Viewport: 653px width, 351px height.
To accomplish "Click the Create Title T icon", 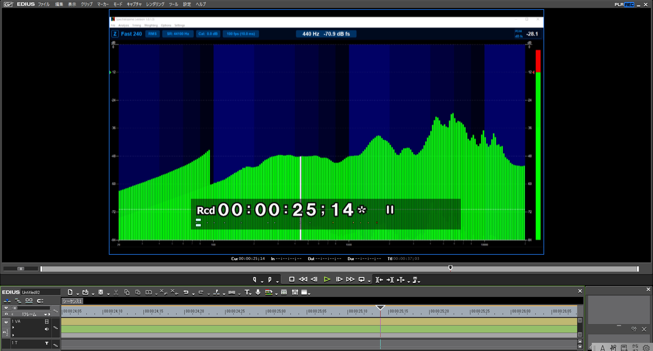I will point(247,292).
